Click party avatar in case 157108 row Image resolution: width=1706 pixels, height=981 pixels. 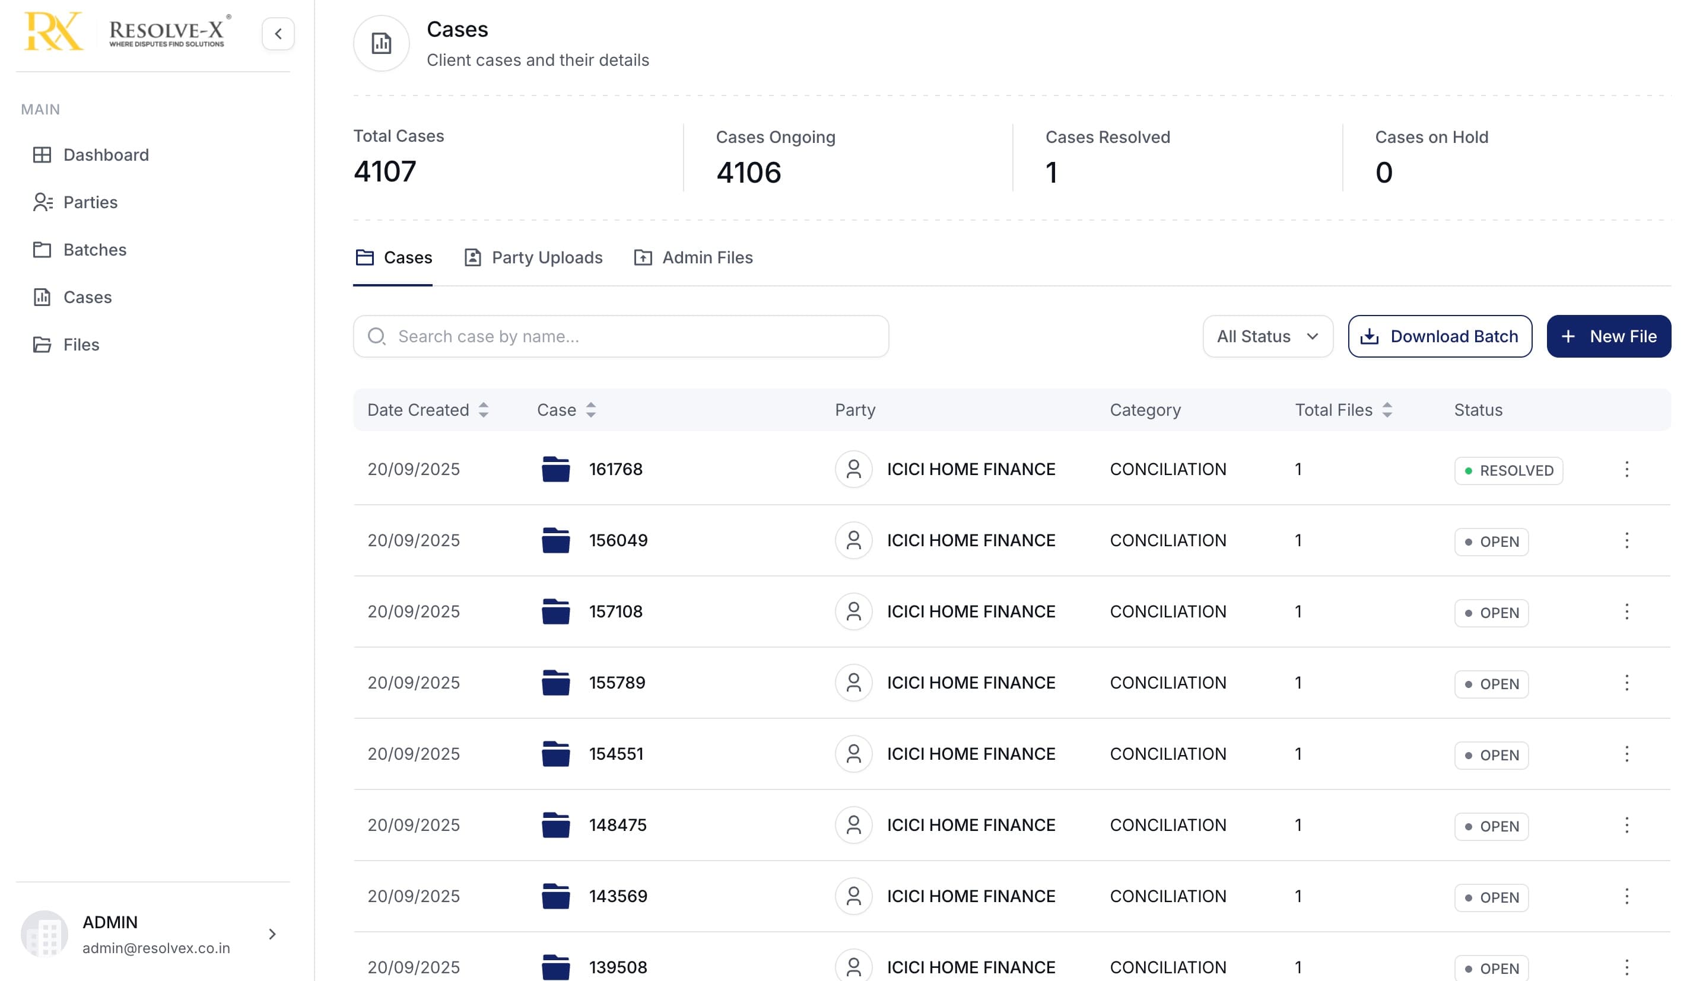(x=854, y=611)
